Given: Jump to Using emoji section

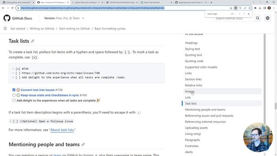Looking at the screenshot, I should (x=193, y=134).
